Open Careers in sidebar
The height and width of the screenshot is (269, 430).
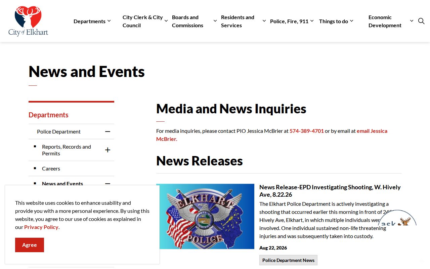tap(51, 168)
